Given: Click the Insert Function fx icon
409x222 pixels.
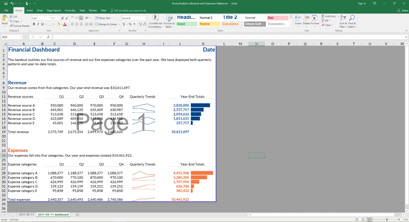Looking at the screenshot, I should [x=49, y=37].
